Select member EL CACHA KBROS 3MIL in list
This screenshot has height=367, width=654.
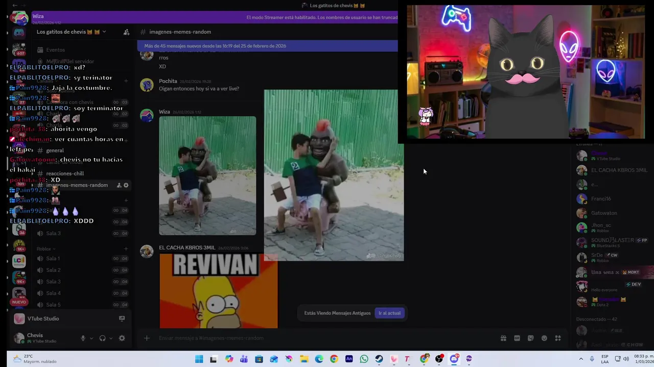613,170
